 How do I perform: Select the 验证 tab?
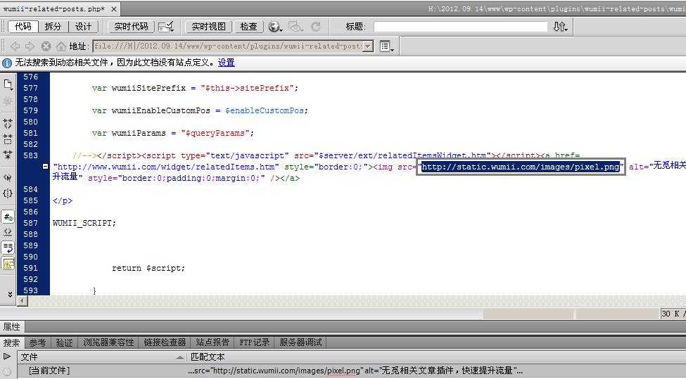64,342
